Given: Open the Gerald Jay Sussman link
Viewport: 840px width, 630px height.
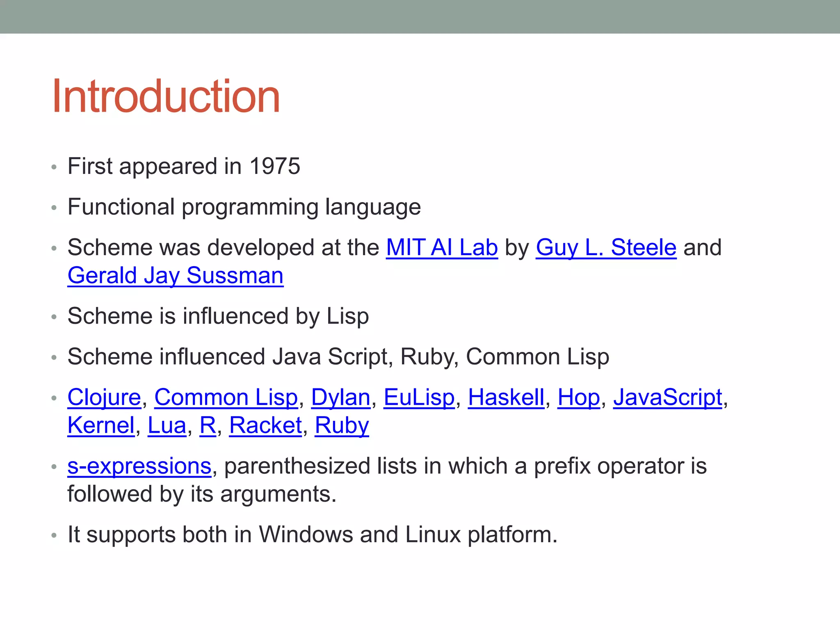Looking at the screenshot, I should 176,276.
